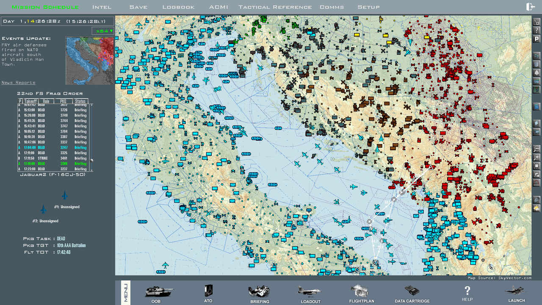This screenshot has height=305, width=542.
Task: Open the Mission Schedule menu
Action: point(45,7)
